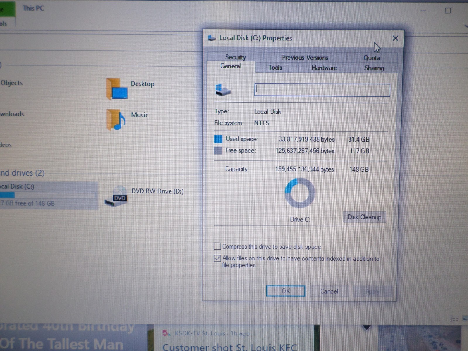468x351 pixels.
Task: Click the NTFS file system value
Action: tap(261, 123)
